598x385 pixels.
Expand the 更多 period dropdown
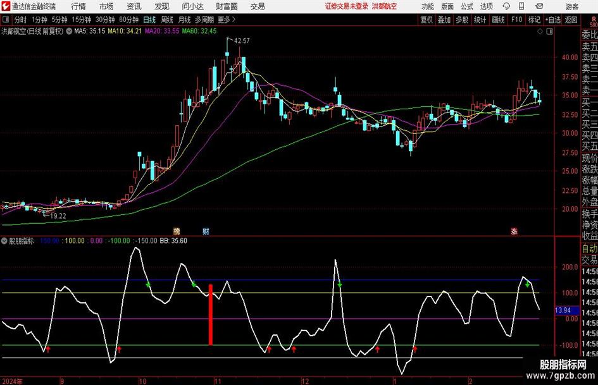point(225,20)
